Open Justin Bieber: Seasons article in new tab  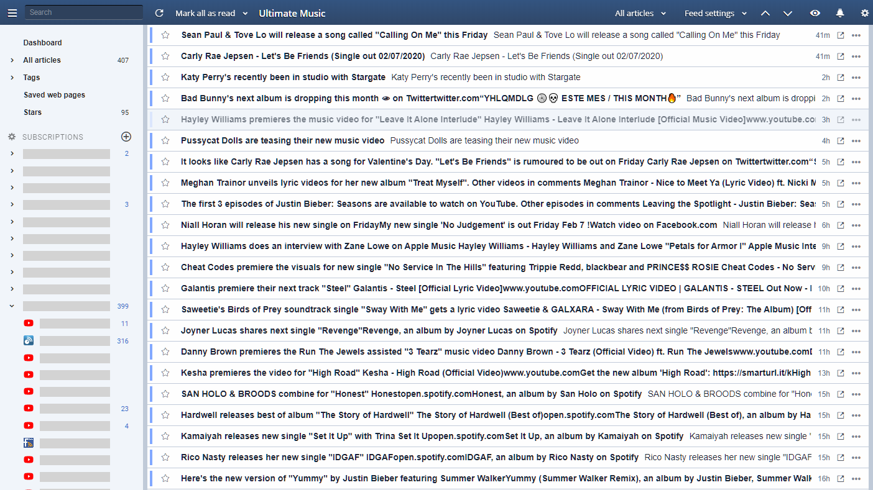[841, 204]
